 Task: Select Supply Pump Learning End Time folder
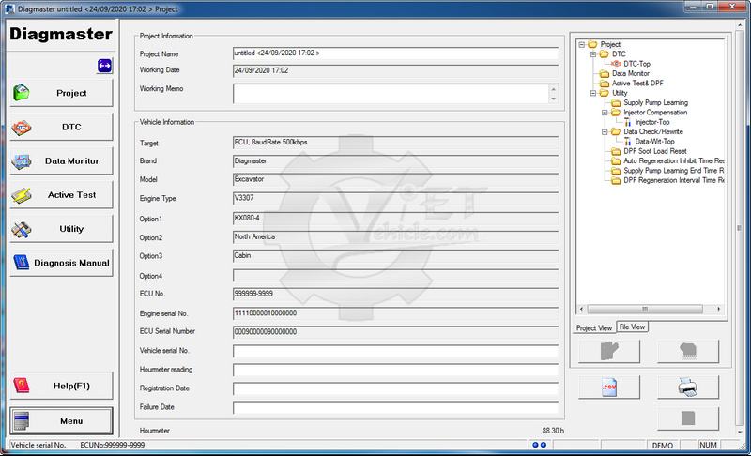(x=673, y=171)
